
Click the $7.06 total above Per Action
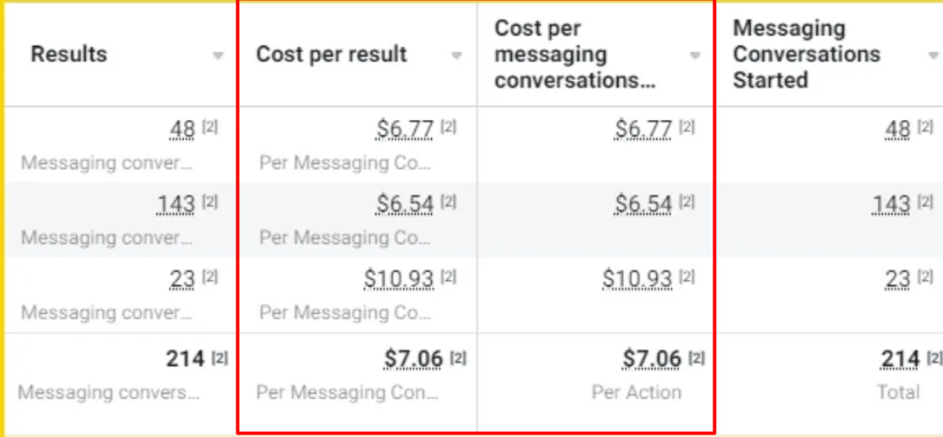pos(651,359)
